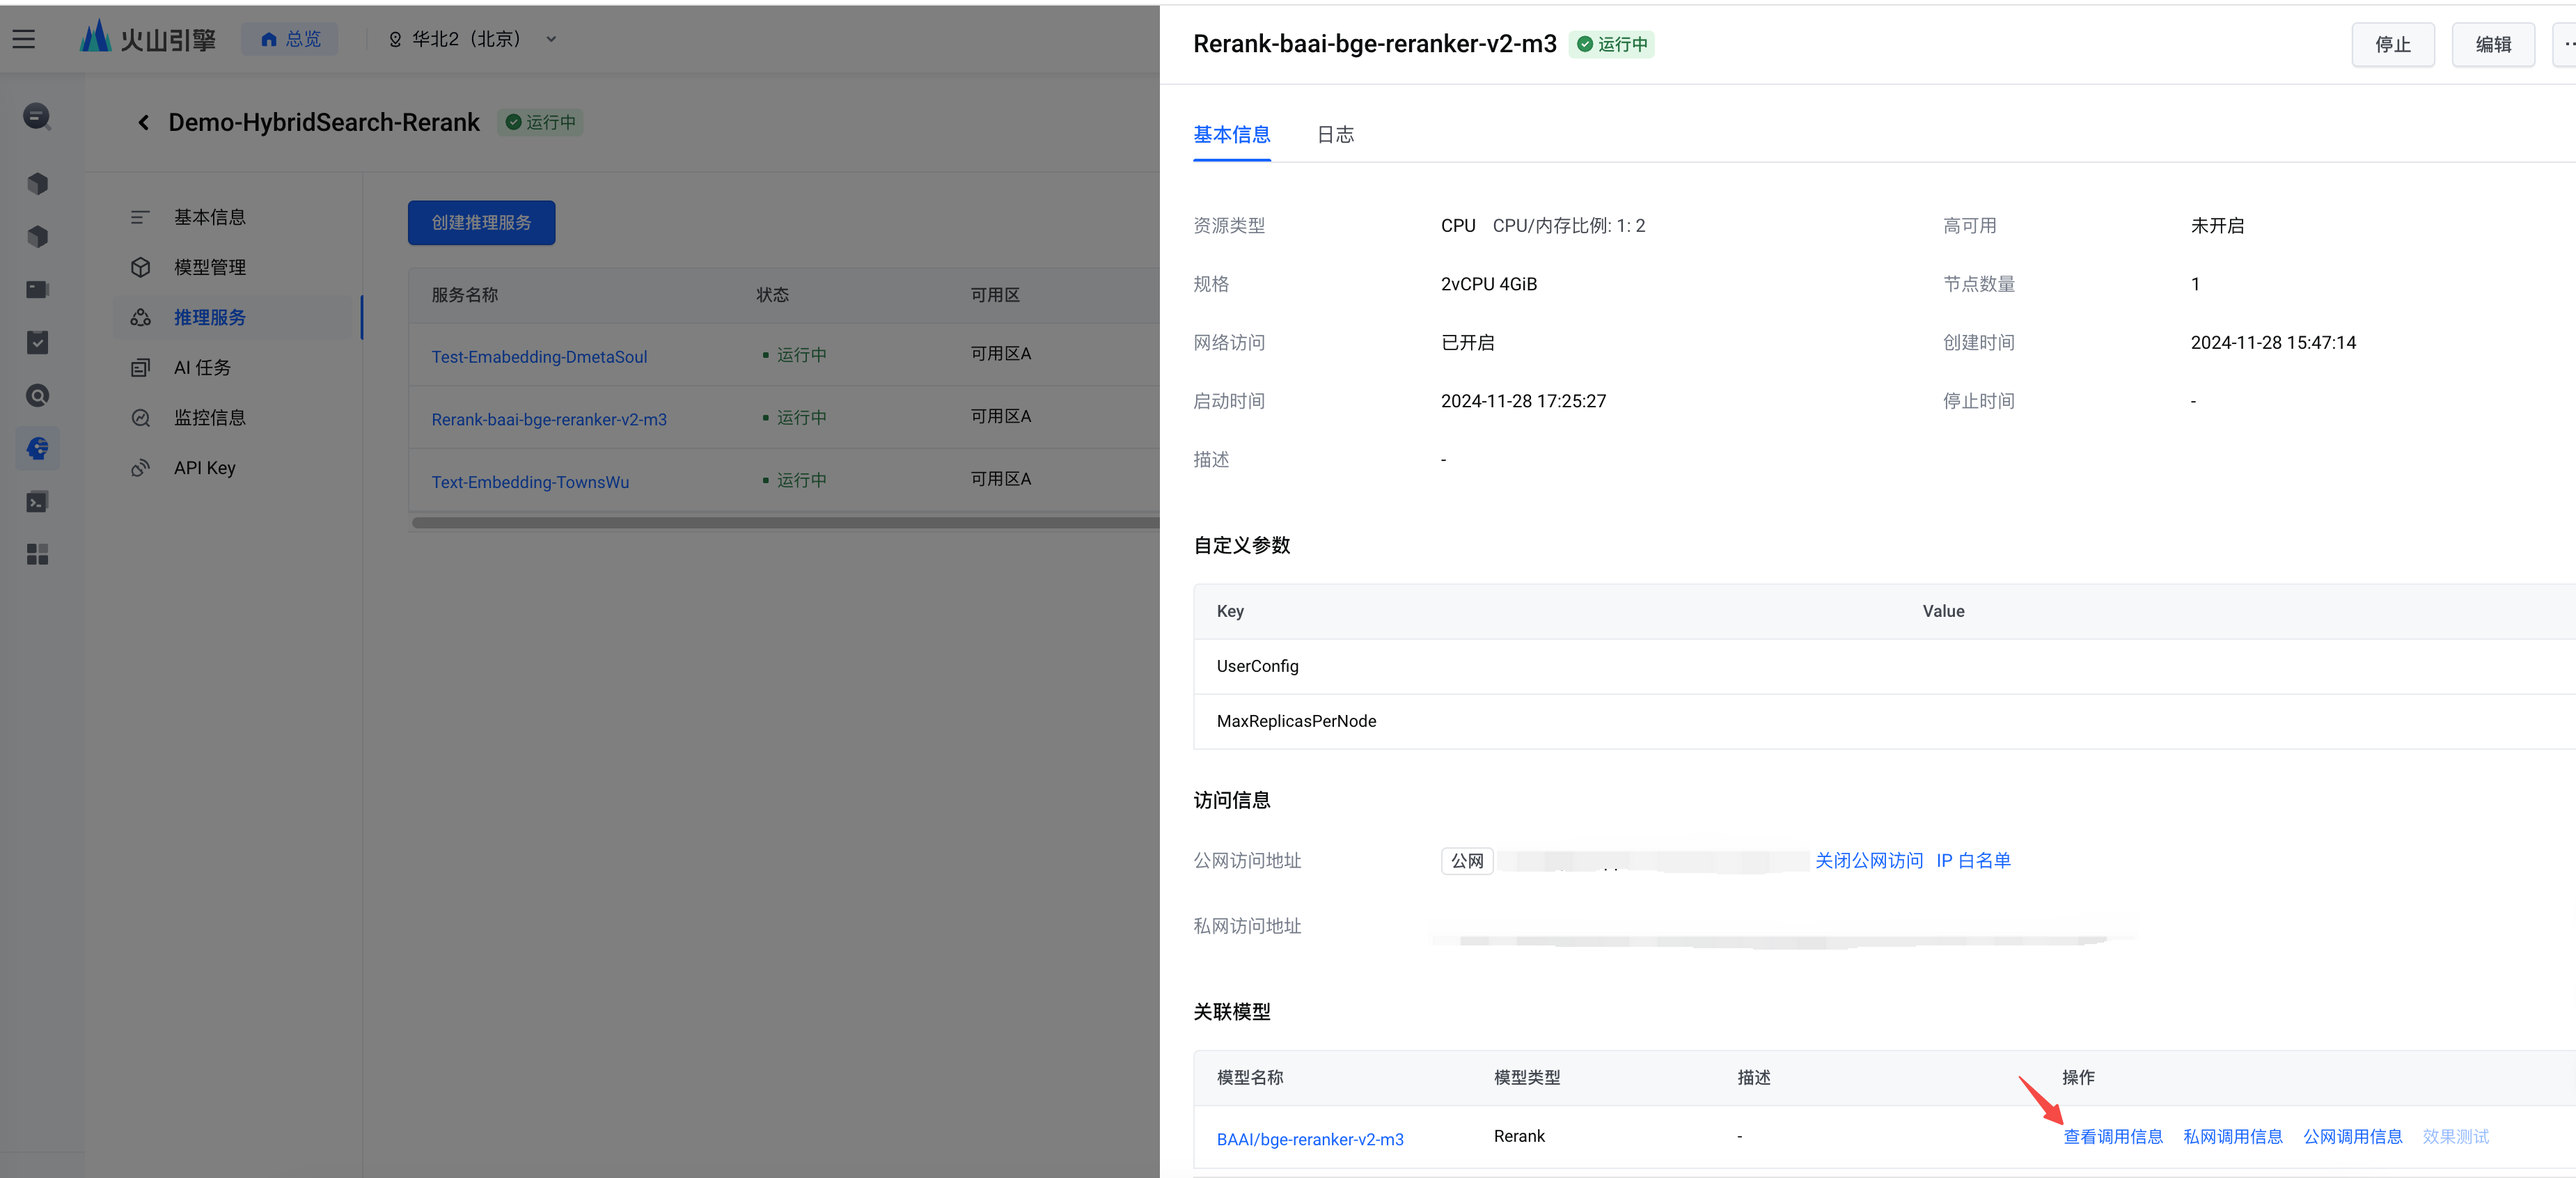Click 运行中 status of Test-Emabedding-DmetaSoul row

coord(795,355)
